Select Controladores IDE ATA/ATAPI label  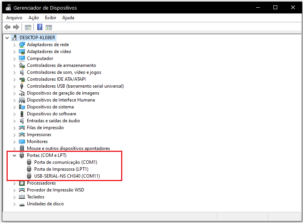point(56,79)
